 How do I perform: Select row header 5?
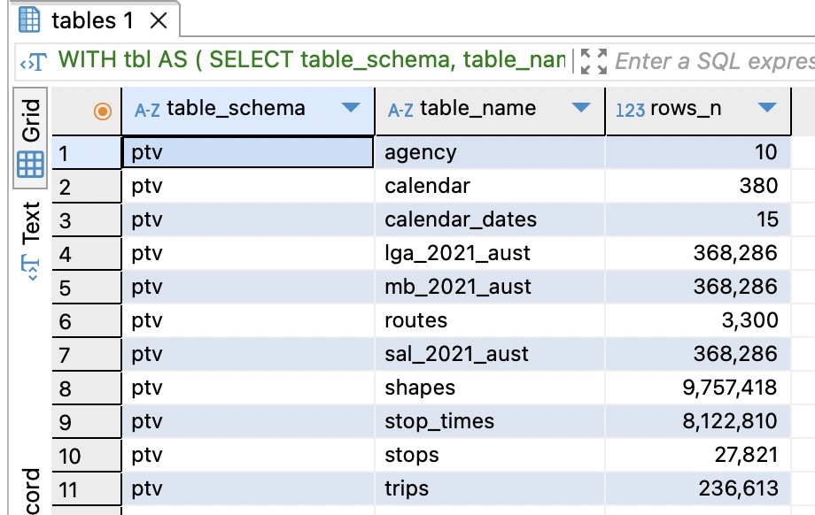86,287
